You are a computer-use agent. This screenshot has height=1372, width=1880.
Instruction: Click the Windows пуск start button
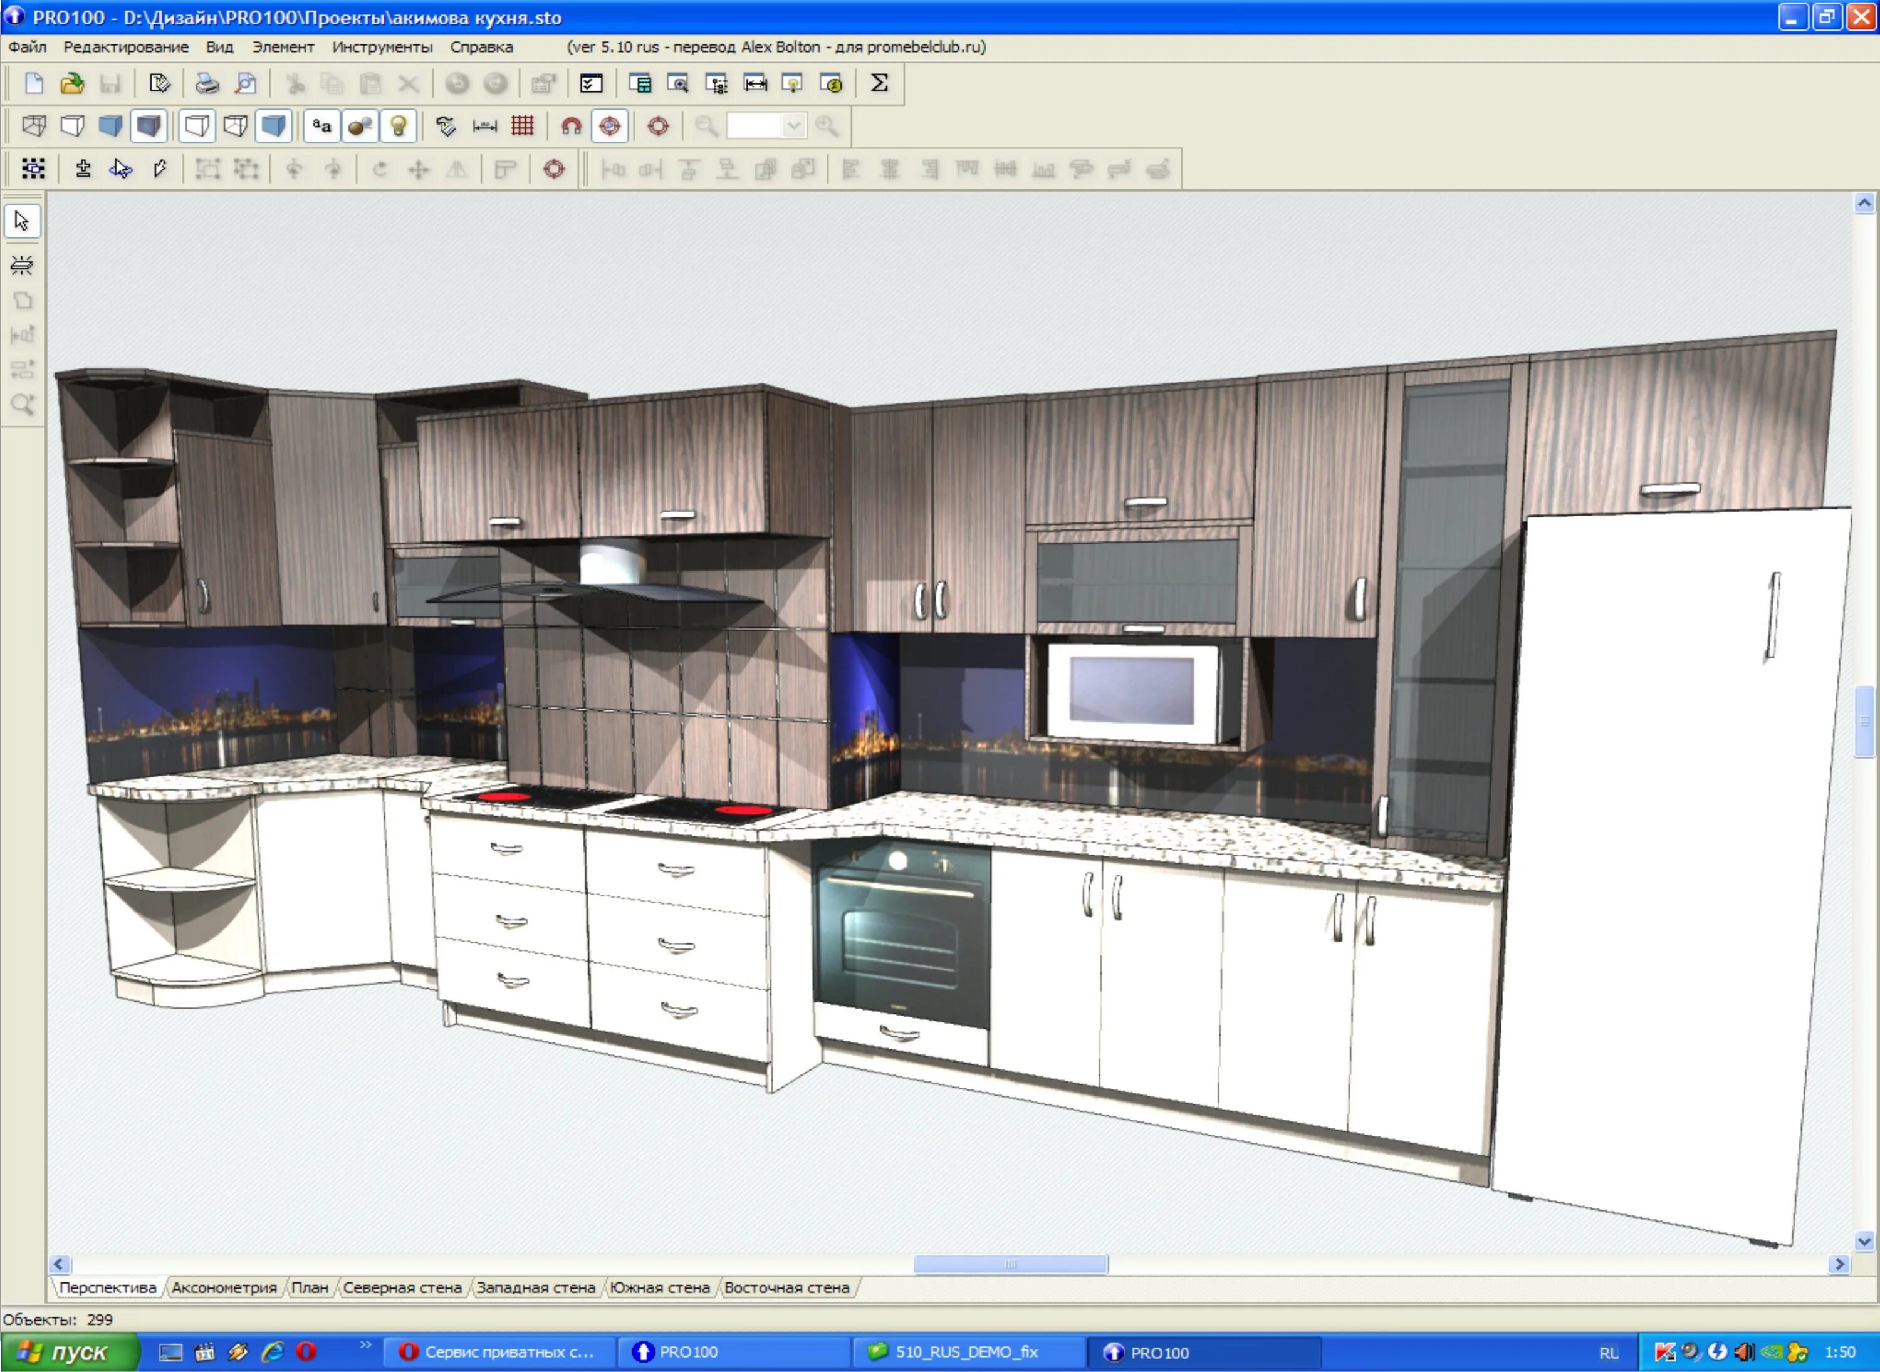point(70,1352)
